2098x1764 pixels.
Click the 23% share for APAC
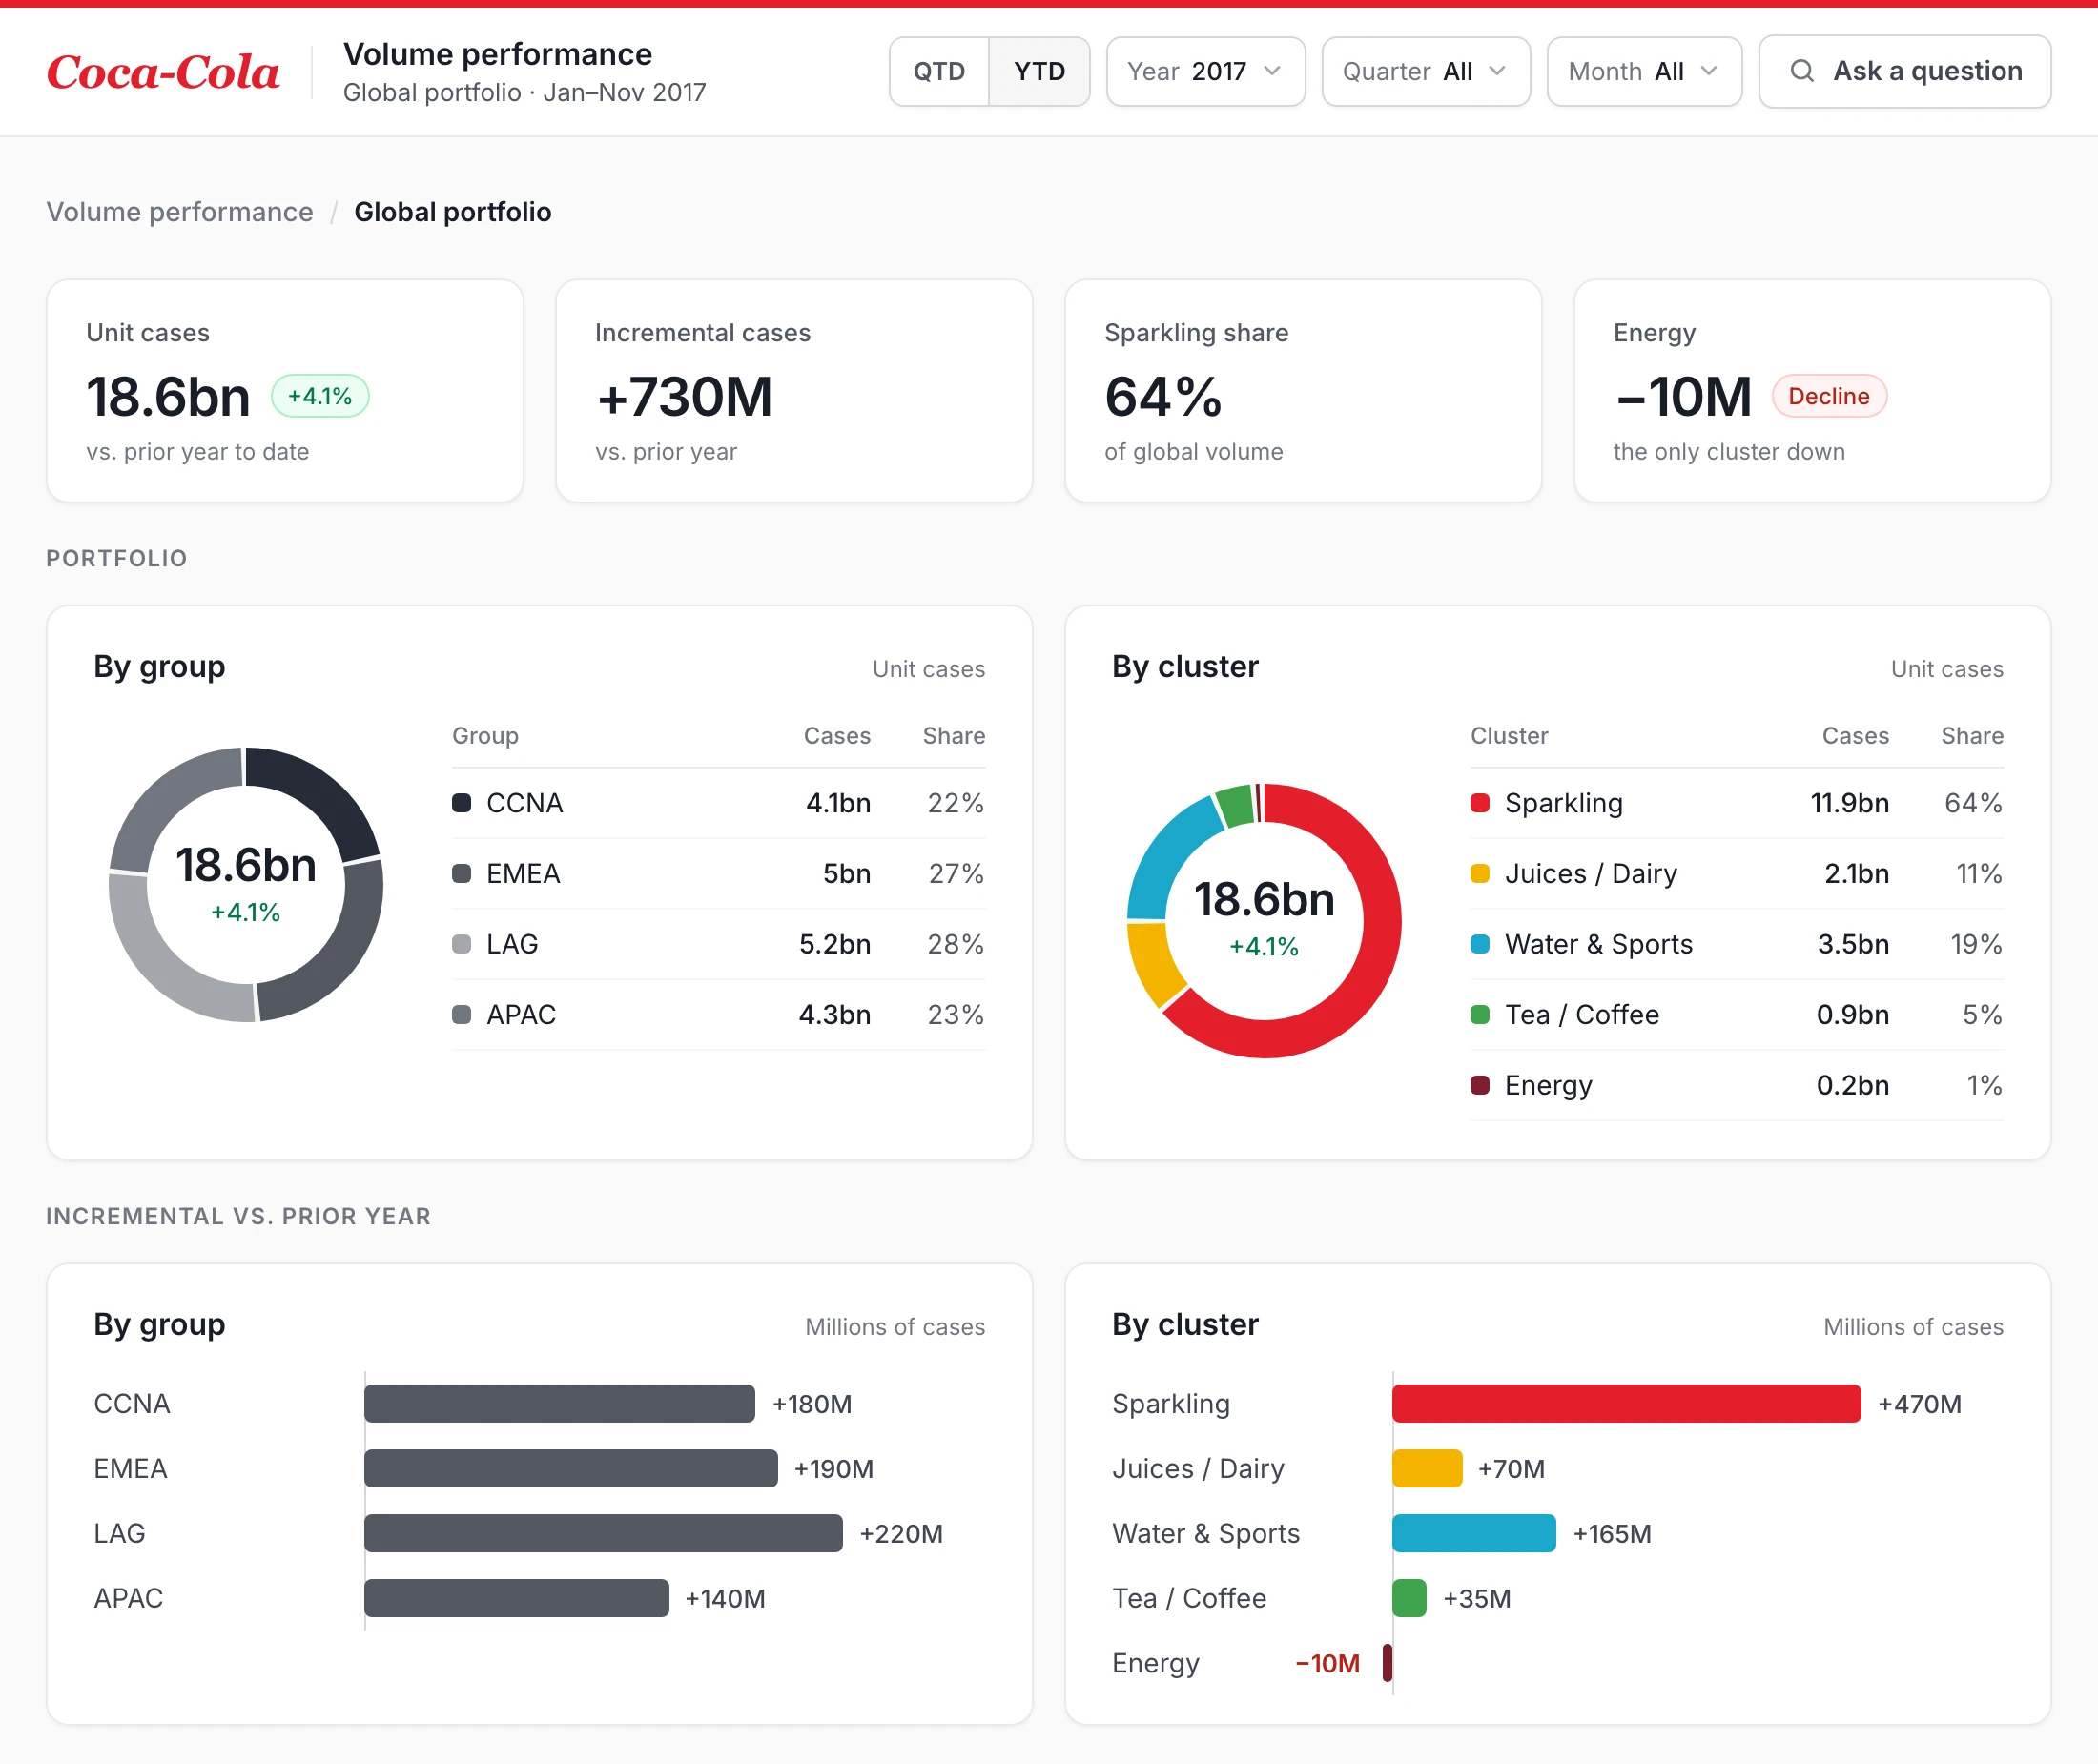pos(956,1014)
